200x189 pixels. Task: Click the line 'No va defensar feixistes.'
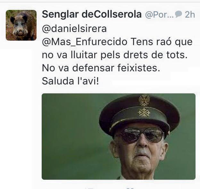(101, 68)
